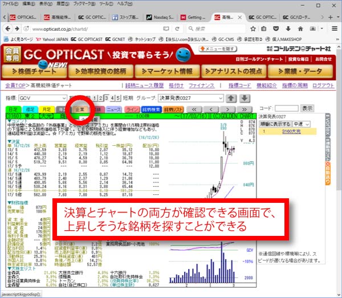This screenshot has width=342, height=298.
Task: Click the screenshot camera toolbar icon
Action: pos(313,28)
